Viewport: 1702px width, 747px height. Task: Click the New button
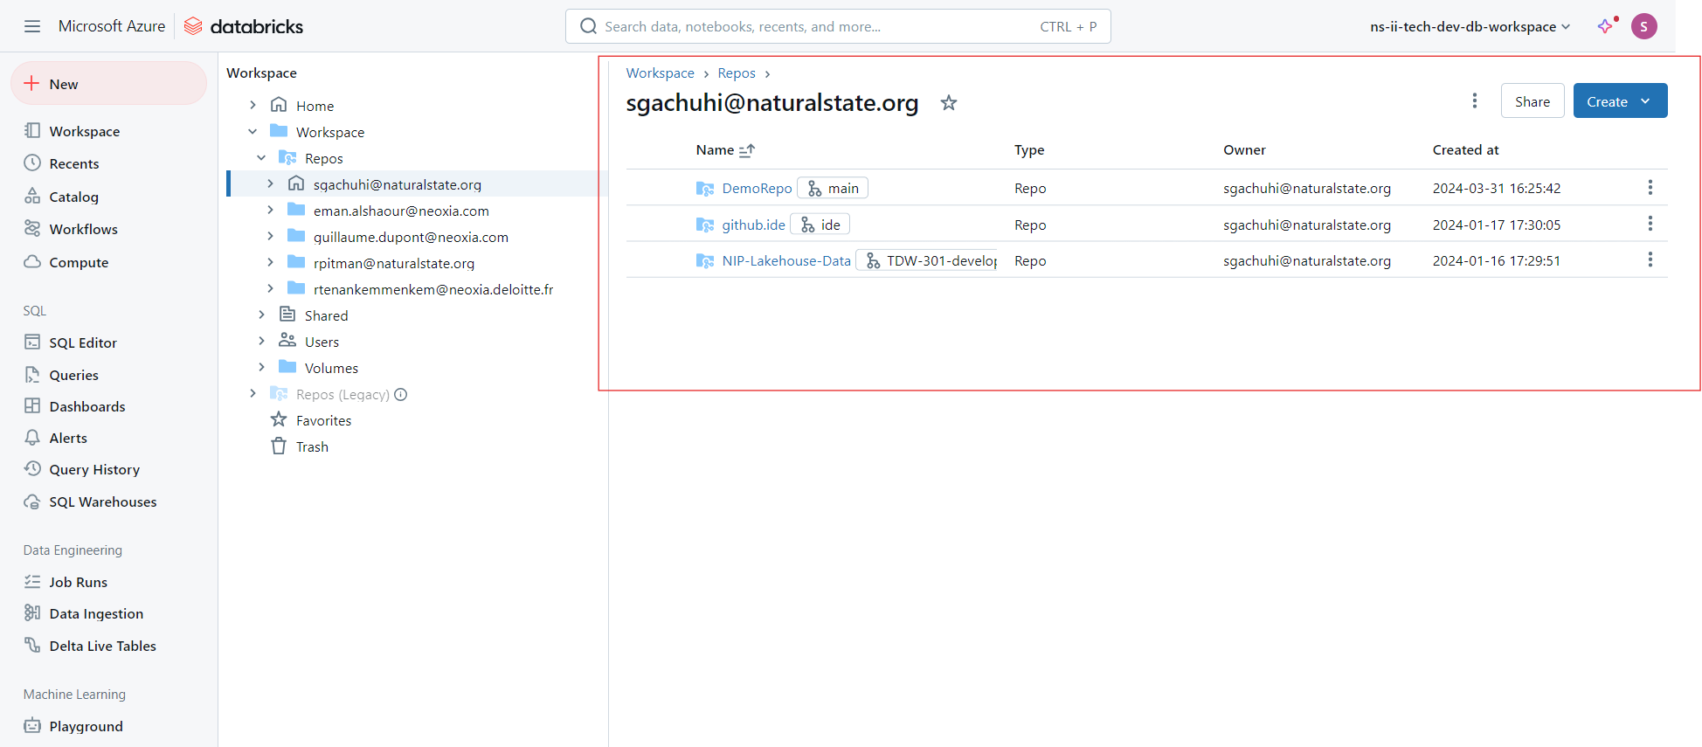point(109,84)
